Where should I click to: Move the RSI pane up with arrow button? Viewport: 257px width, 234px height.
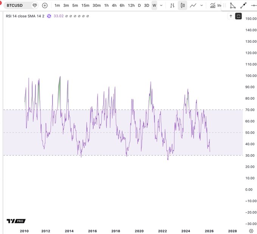pos(231,16)
